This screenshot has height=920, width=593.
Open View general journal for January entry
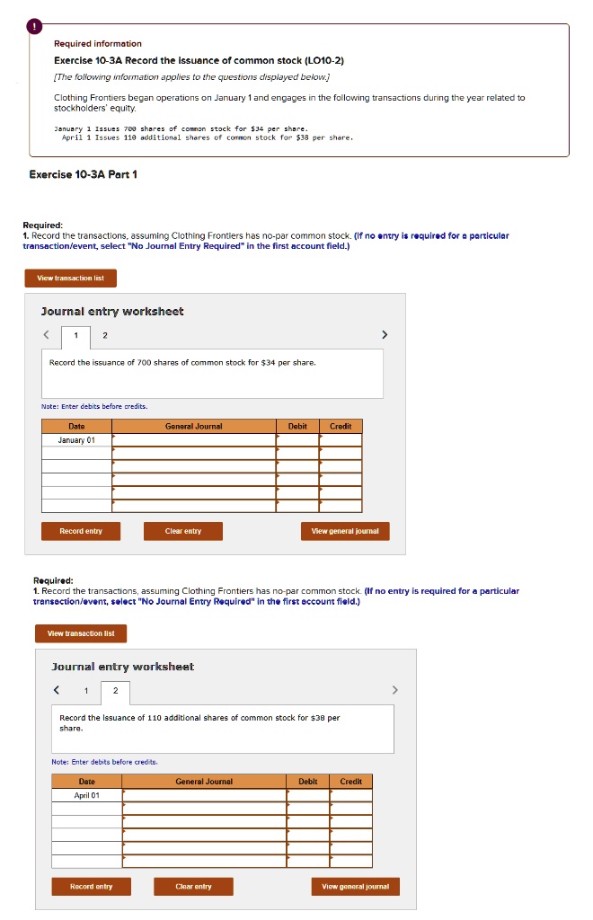coord(345,531)
